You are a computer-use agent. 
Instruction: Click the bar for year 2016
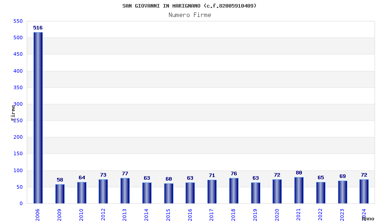coord(190,193)
